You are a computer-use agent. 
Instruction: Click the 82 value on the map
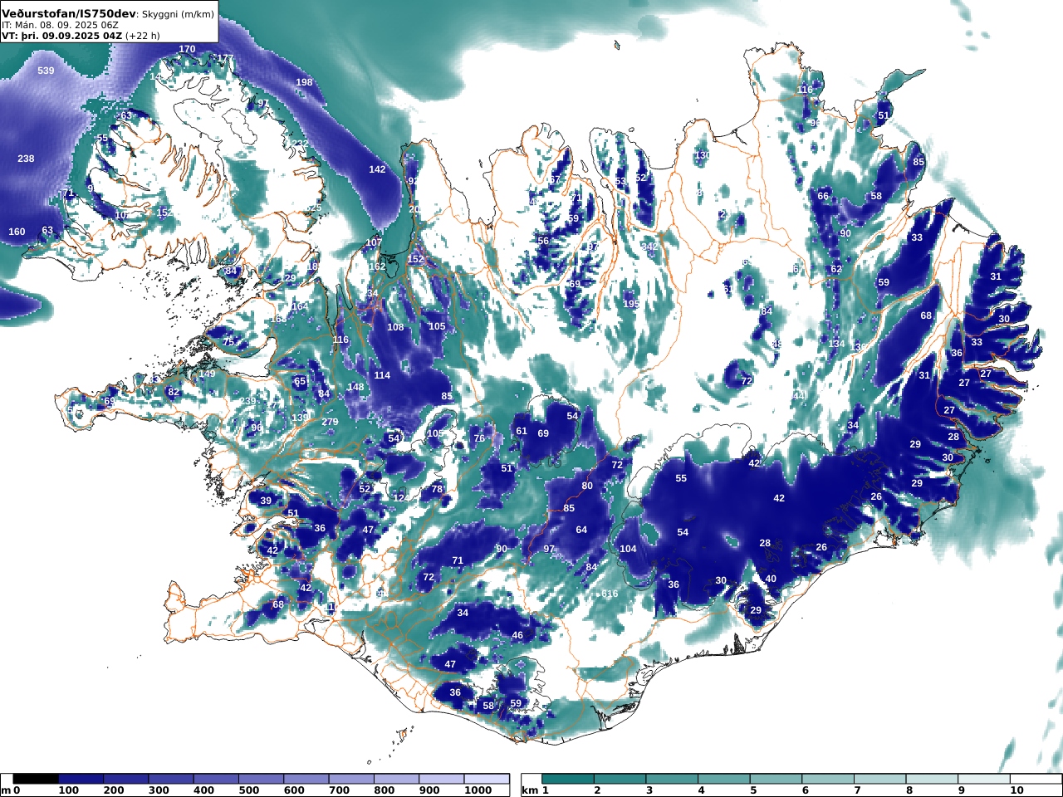coord(174,392)
